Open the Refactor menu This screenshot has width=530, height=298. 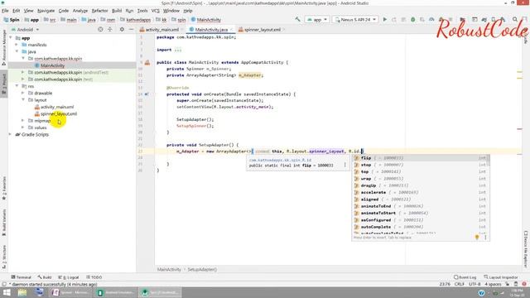tap(99, 11)
